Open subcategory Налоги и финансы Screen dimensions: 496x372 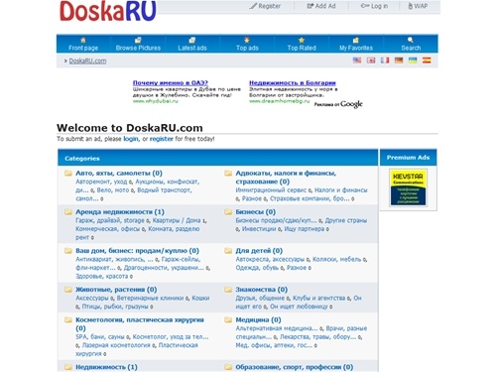click(x=341, y=190)
